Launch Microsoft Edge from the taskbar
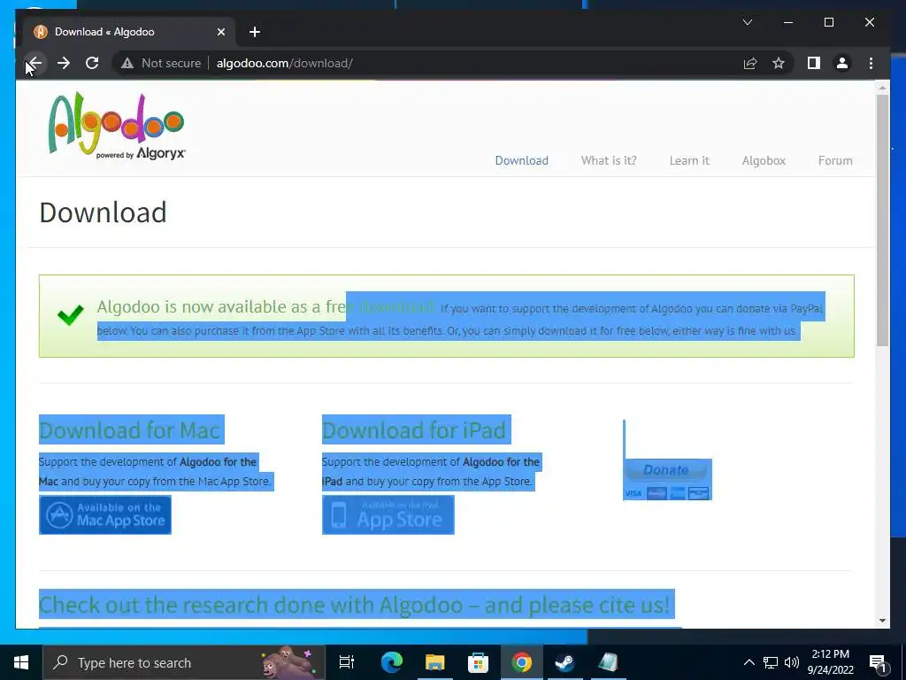Image resolution: width=906 pixels, height=680 pixels. 392,662
